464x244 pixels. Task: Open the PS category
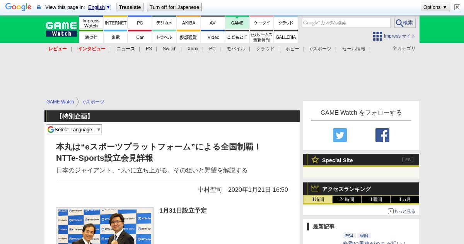[x=149, y=49]
